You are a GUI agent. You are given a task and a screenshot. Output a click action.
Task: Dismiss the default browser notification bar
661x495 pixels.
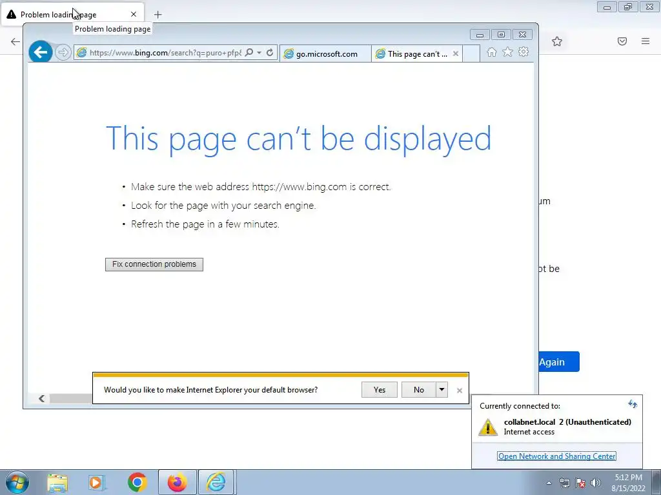tap(460, 391)
